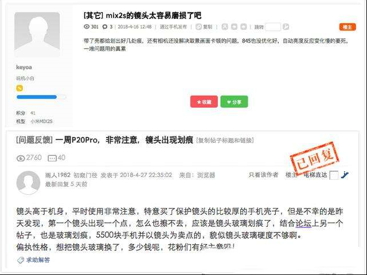
Task: Click the second gray square icon after 复制
Action: click(234, 27)
